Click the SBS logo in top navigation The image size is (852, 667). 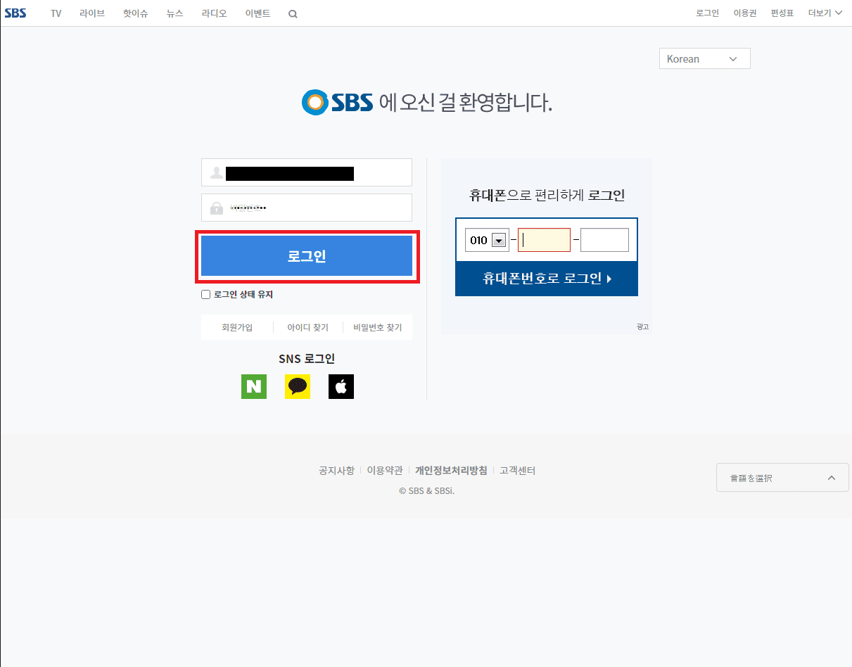[x=15, y=13]
